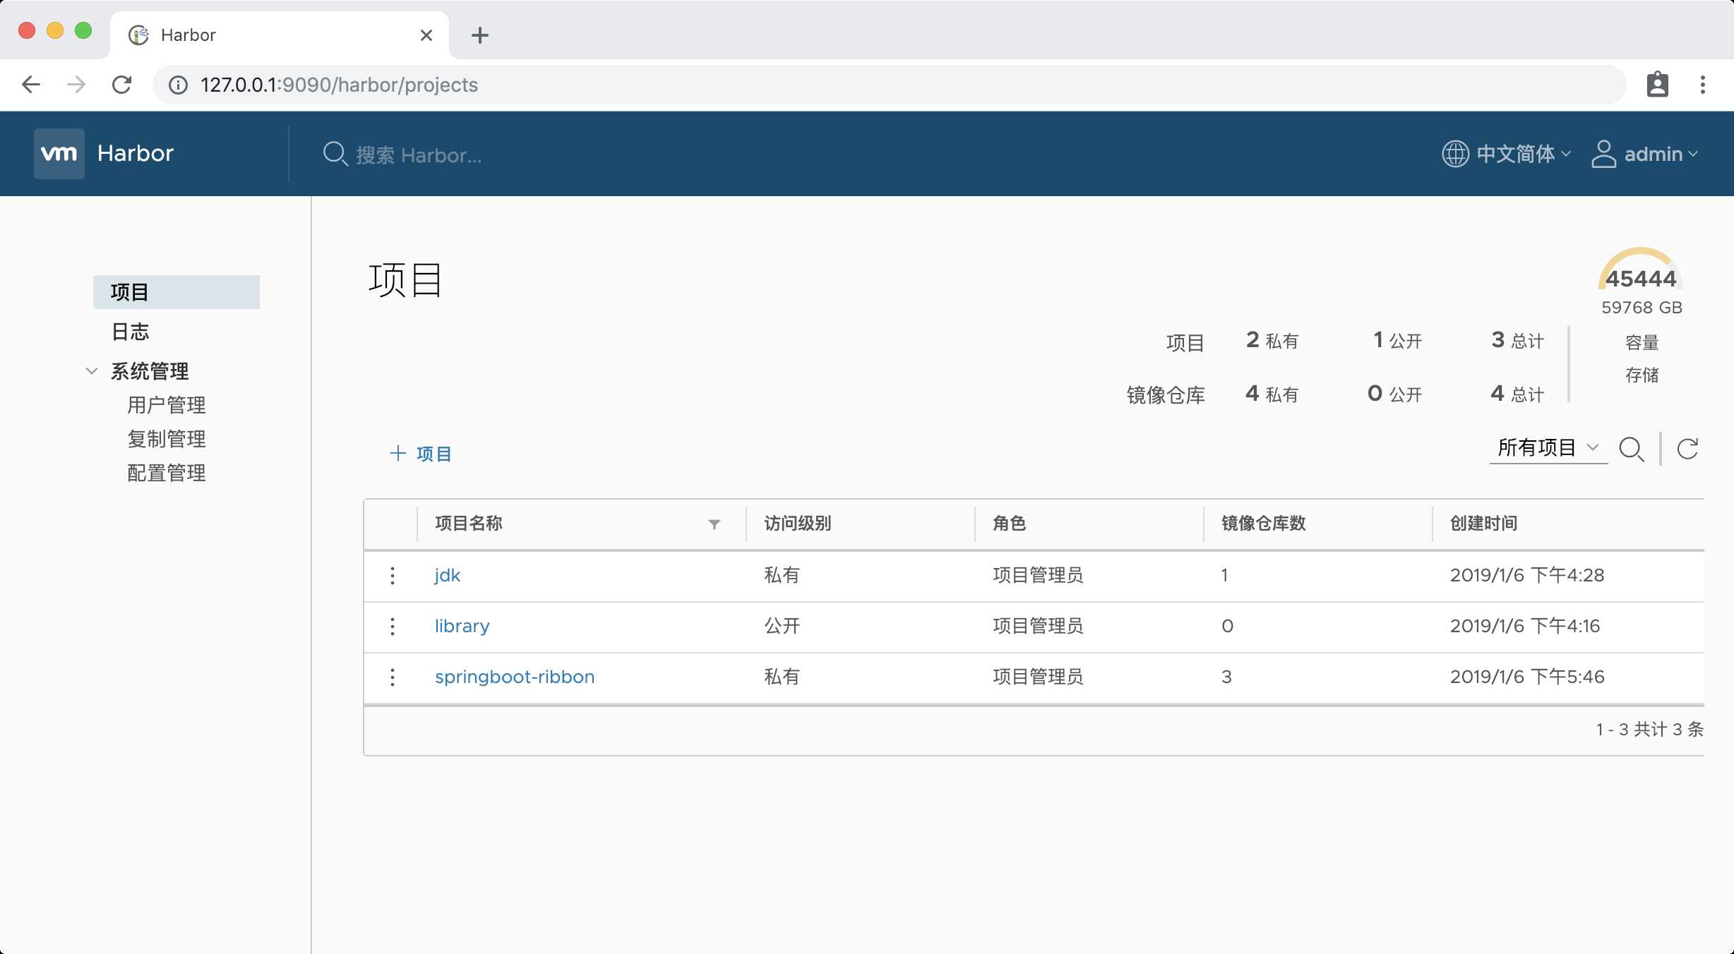Viewport: 1734px width, 954px height.
Task: Open the jdk project link
Action: click(448, 575)
